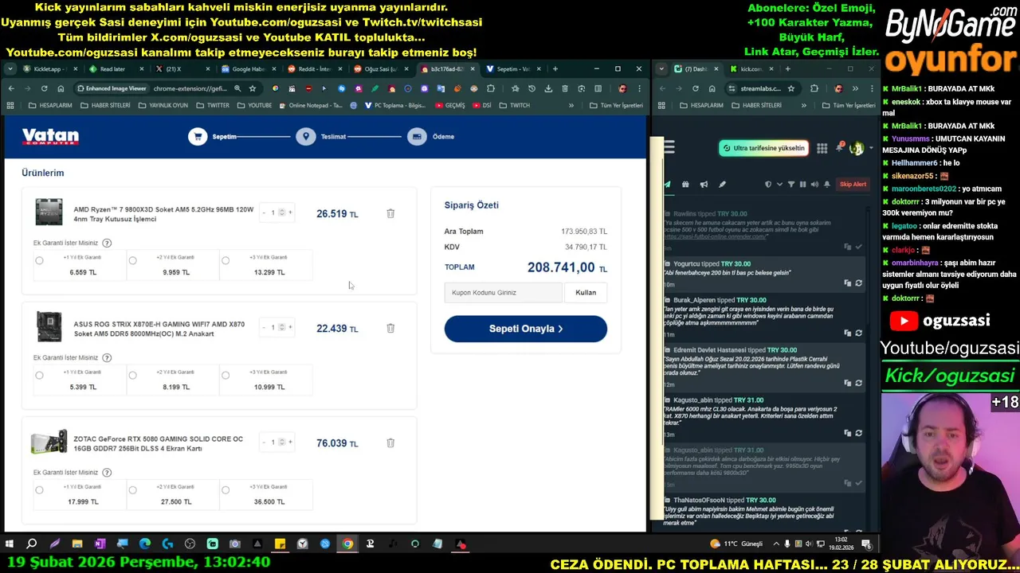The height and width of the screenshot is (573, 1020).
Task: Open Windows taskbar search
Action: tap(32, 544)
